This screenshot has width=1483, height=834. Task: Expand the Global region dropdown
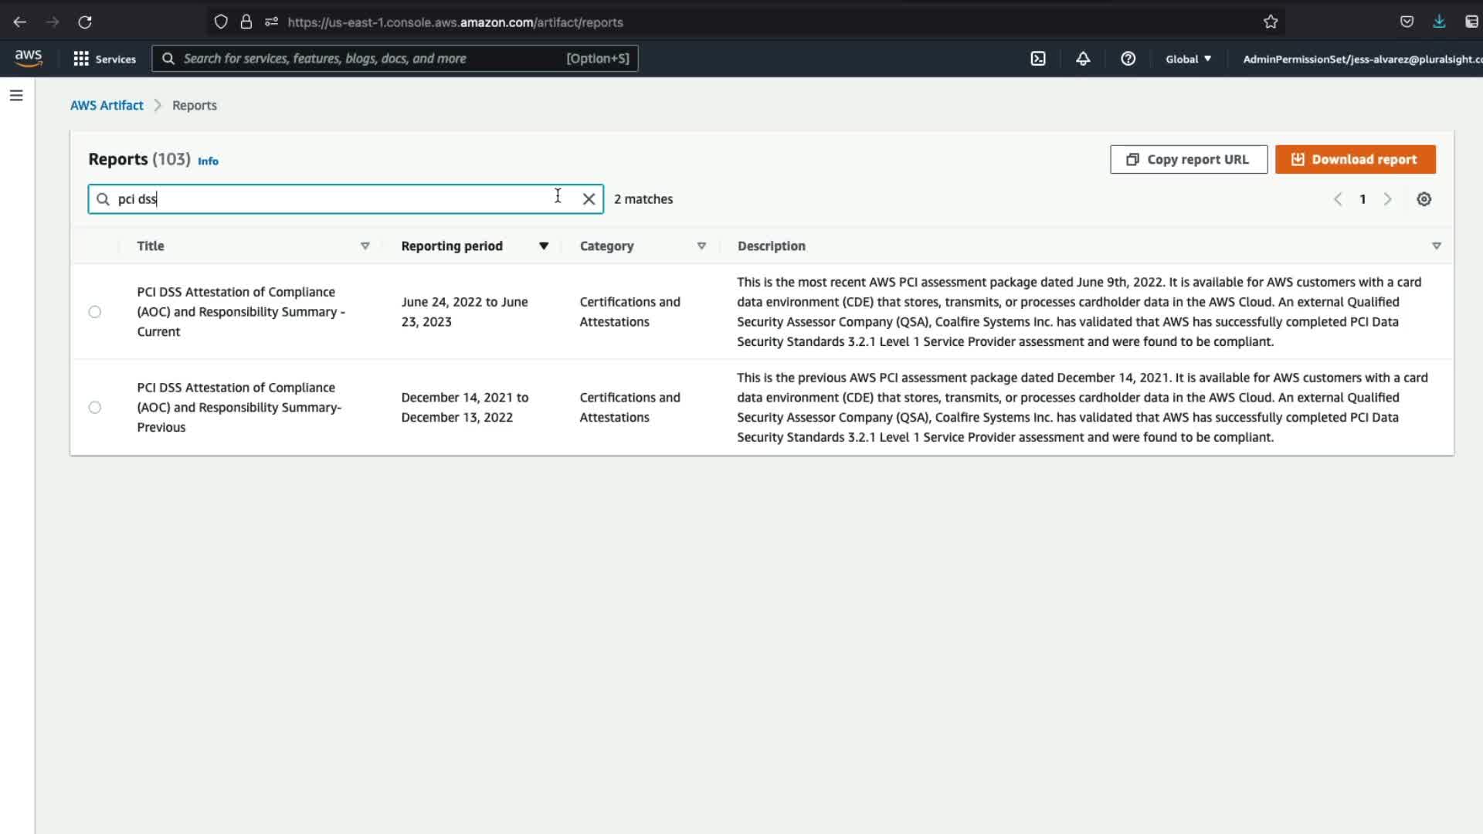[x=1188, y=59]
